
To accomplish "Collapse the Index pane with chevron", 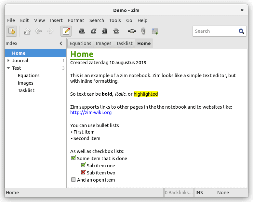I will [x=61, y=43].
